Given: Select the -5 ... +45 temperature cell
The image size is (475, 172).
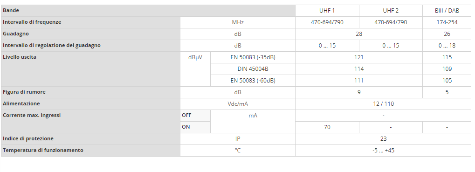Looking at the screenshot, I should pos(384,151).
